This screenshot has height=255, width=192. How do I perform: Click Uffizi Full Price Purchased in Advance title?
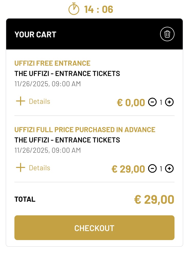click(85, 130)
